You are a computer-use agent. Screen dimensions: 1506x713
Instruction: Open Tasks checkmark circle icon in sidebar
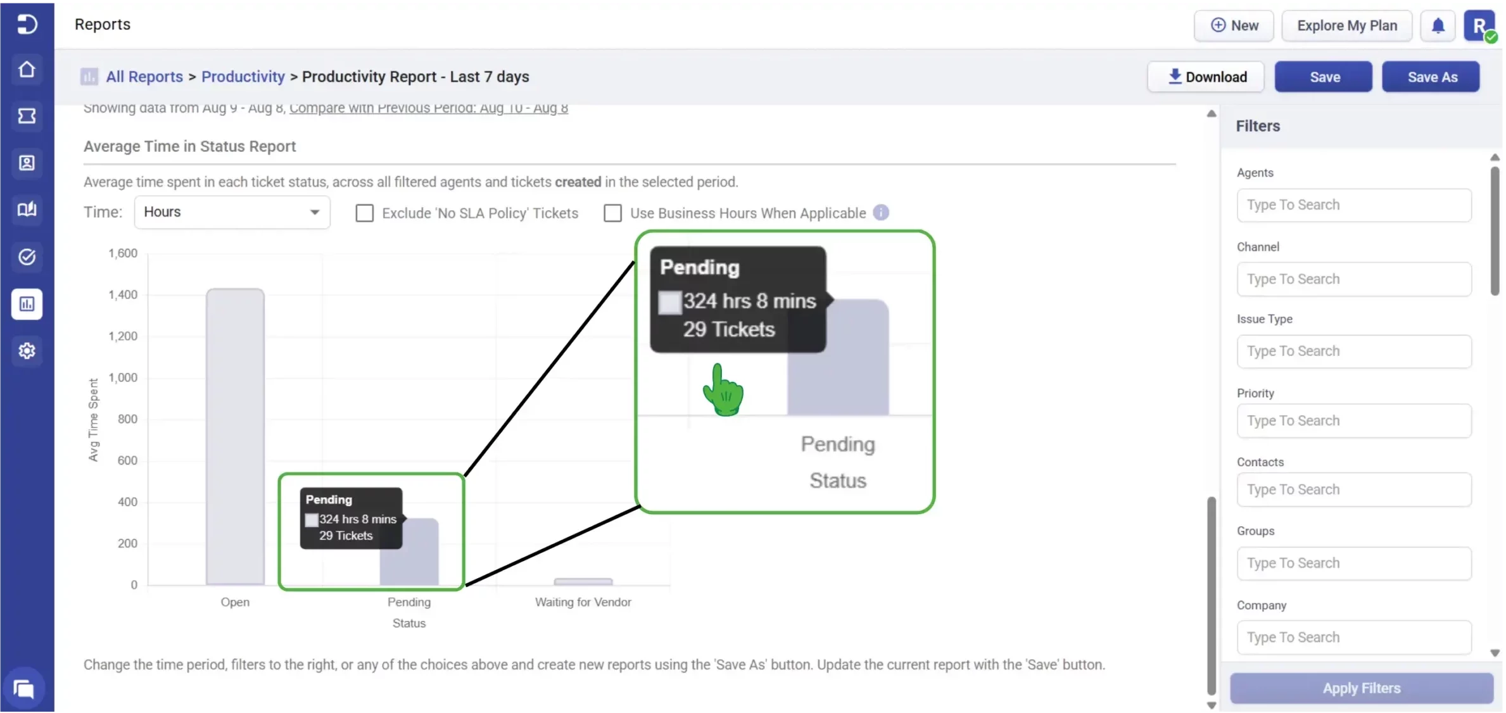point(27,257)
